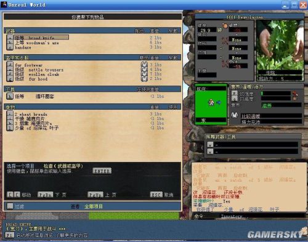Viewport: 308px width, 242px height.
Task: Select the nettle trousers item row
Action: 39,70
